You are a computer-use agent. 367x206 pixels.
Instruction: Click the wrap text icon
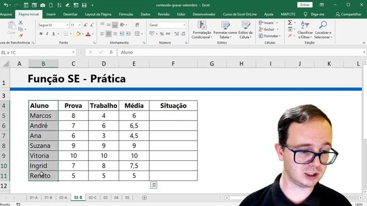(x=138, y=25)
